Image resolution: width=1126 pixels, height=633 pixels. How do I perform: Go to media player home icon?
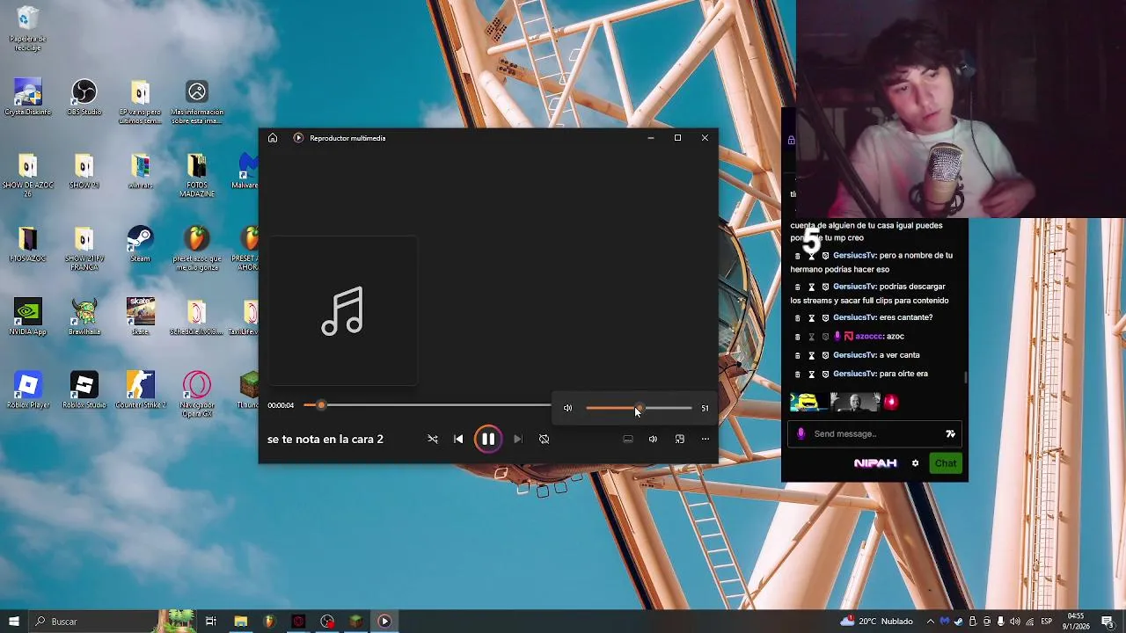coord(273,138)
